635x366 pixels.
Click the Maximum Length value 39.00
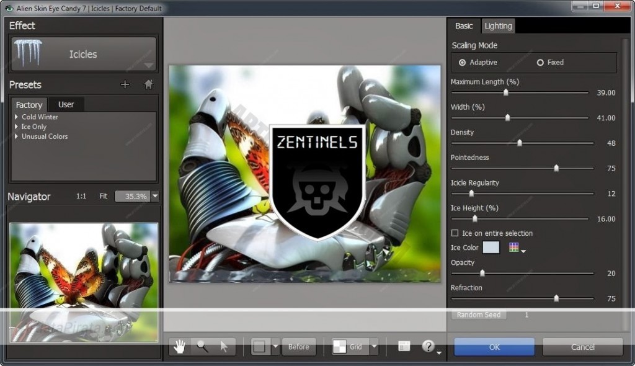click(606, 92)
